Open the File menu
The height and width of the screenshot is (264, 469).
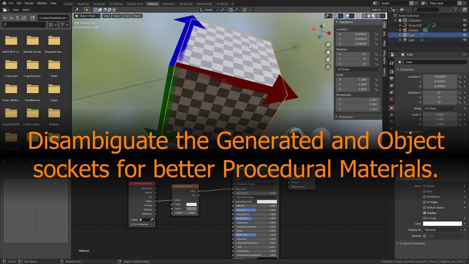tap(11, 3)
